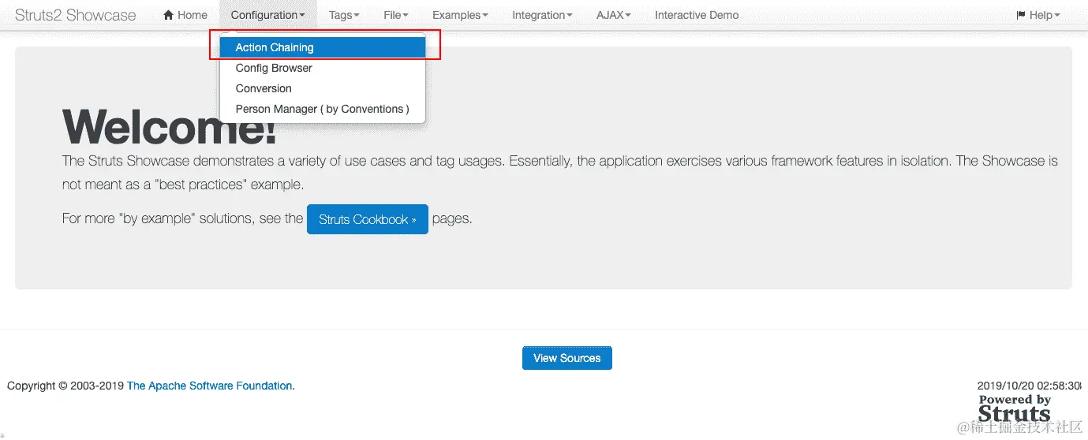Collapse the Configuration dropdown menu
The image size is (1088, 440).
pos(267,15)
